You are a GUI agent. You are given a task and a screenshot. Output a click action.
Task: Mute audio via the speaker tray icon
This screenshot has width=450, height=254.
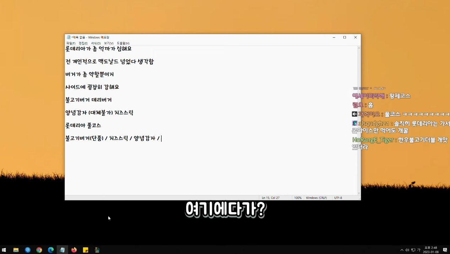tap(407, 250)
